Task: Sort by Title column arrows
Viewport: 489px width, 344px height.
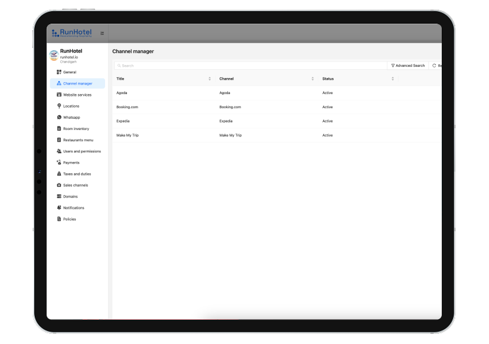Action: (x=210, y=79)
